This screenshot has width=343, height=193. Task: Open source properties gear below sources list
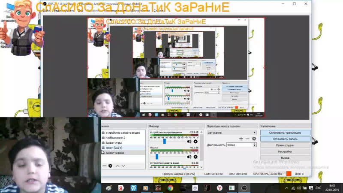pyautogui.click(x=110, y=166)
